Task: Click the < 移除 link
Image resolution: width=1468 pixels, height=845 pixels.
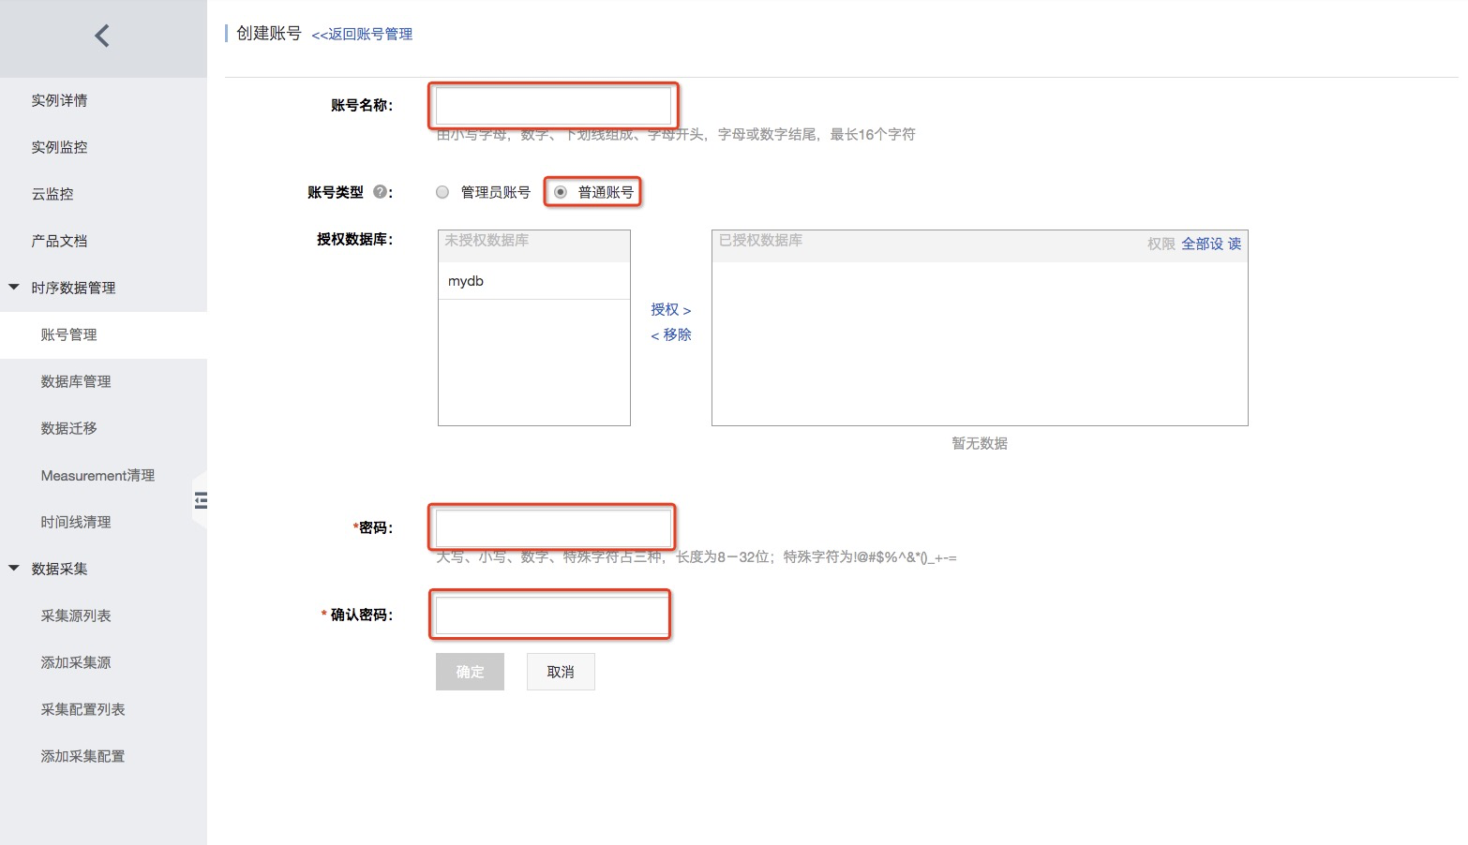Action: pyautogui.click(x=671, y=334)
